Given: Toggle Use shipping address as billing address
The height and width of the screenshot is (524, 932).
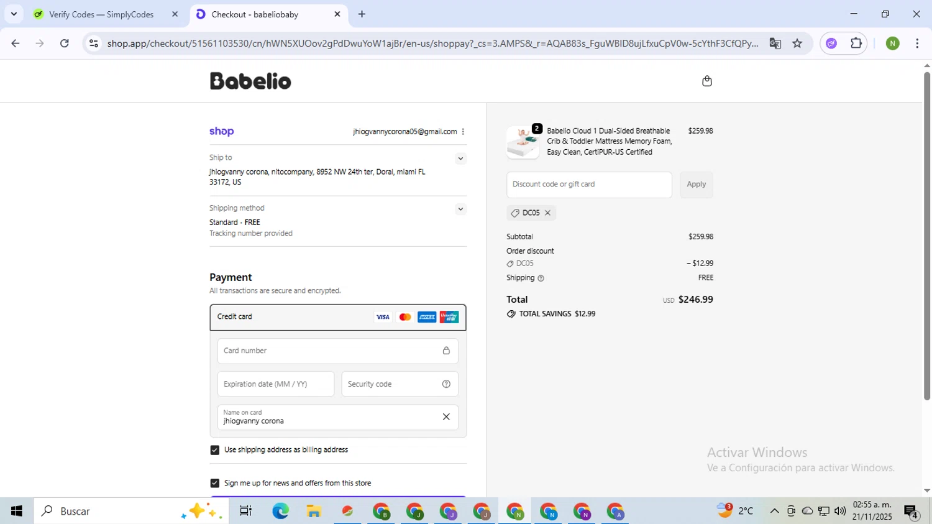Looking at the screenshot, I should (214, 450).
